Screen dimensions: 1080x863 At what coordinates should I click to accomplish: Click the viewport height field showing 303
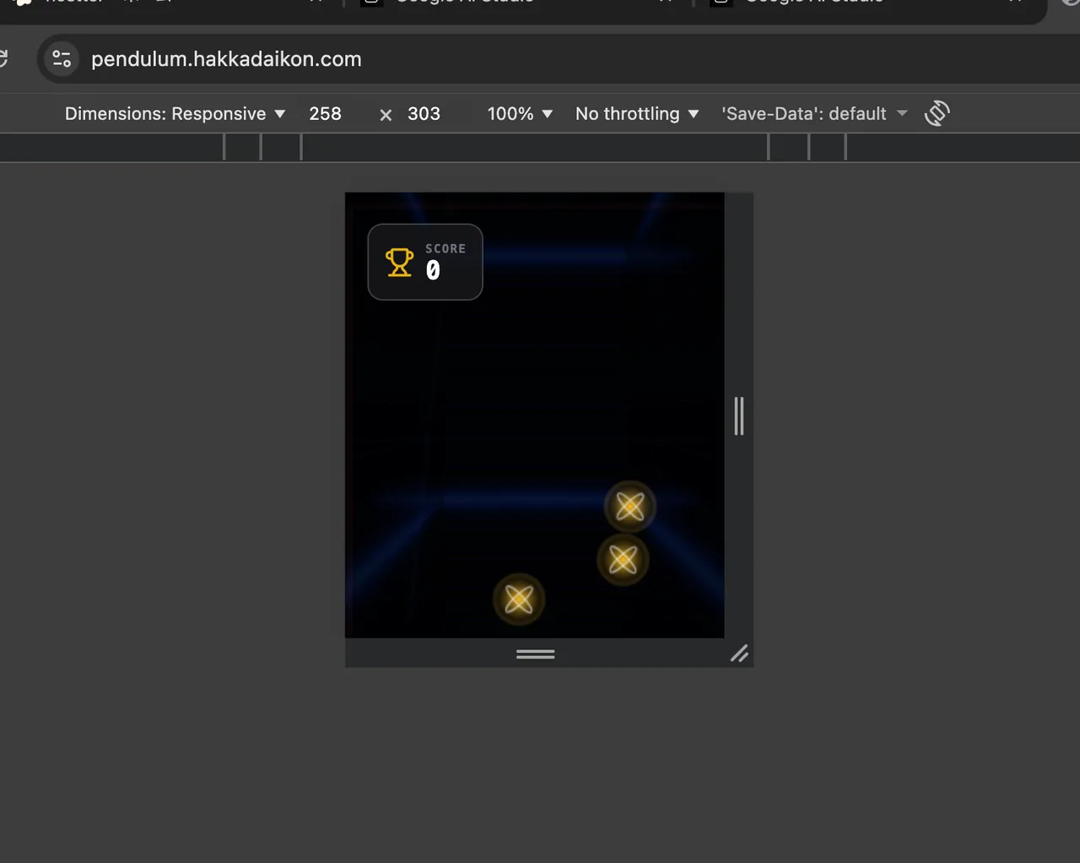click(x=424, y=114)
